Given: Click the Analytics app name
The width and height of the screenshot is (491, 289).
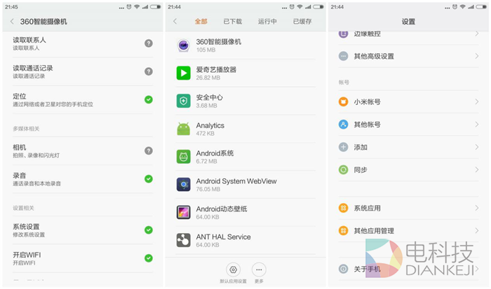Looking at the screenshot, I should (x=210, y=125).
